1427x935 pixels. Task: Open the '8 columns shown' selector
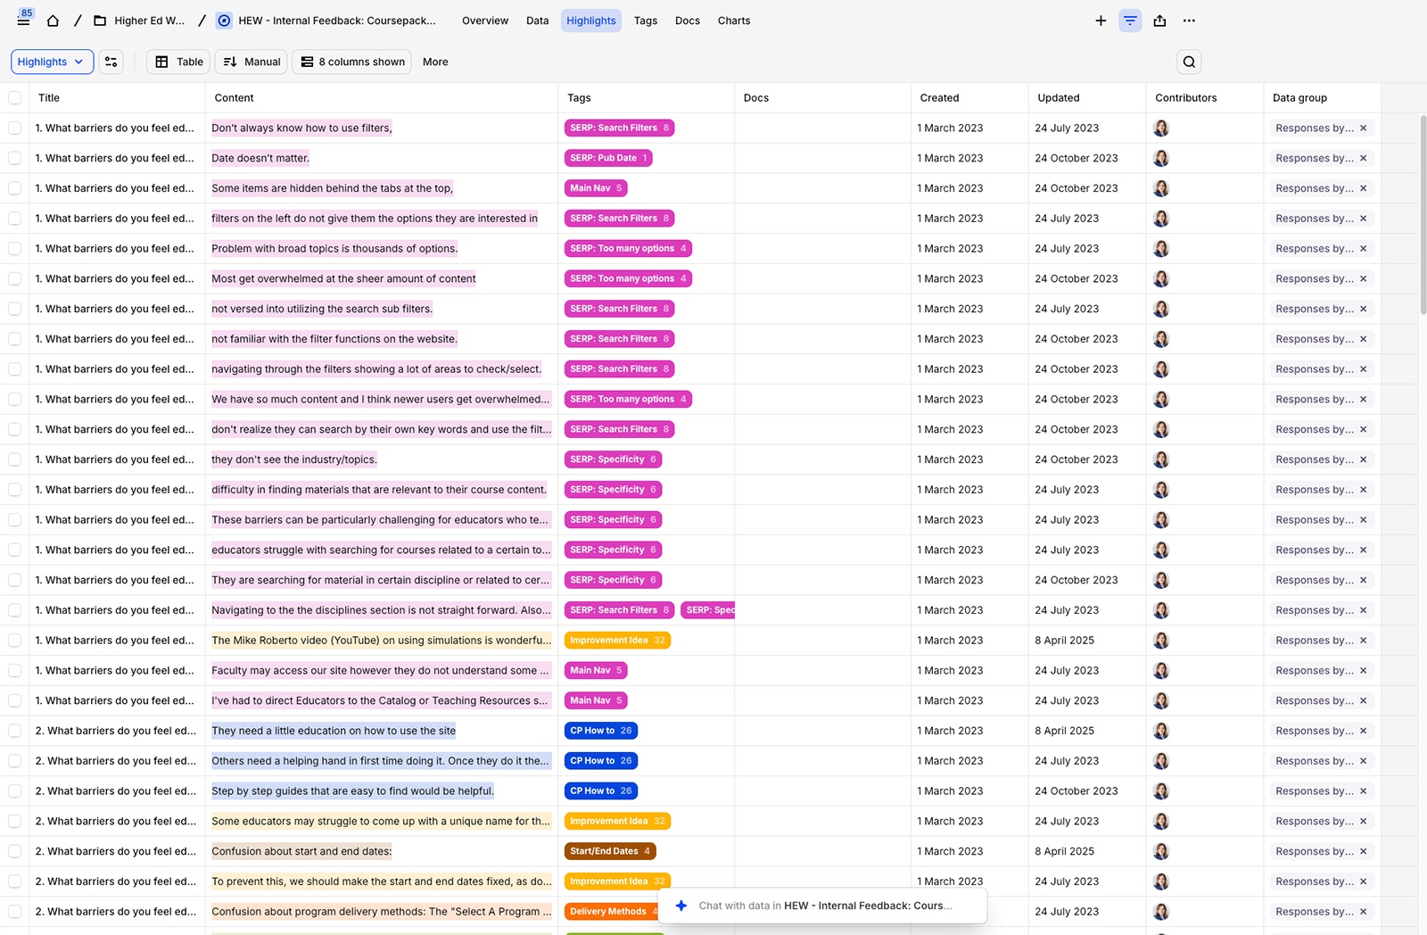click(351, 62)
